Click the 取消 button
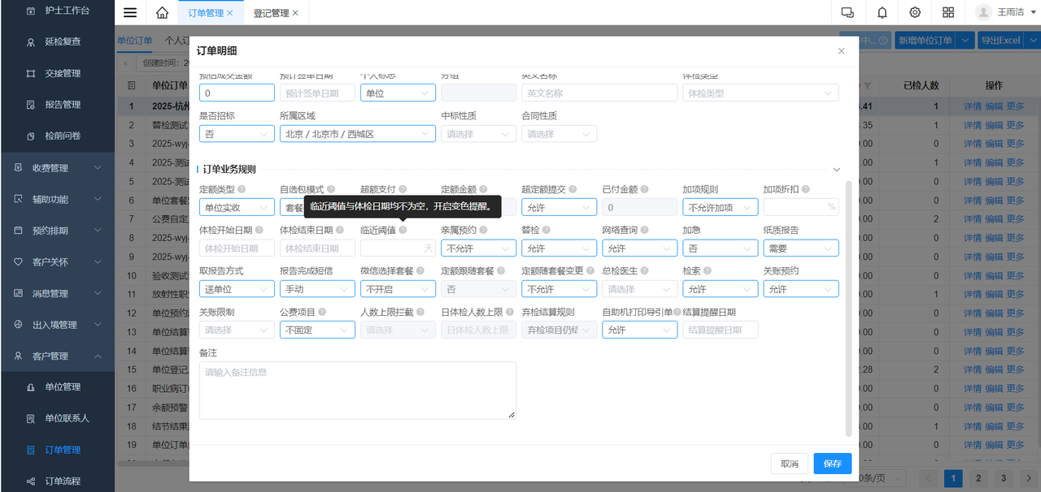Viewport: 1041px width, 492px height. [789, 464]
